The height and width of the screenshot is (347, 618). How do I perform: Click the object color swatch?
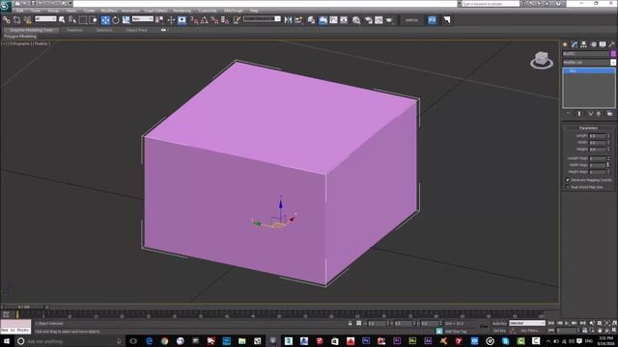613,54
